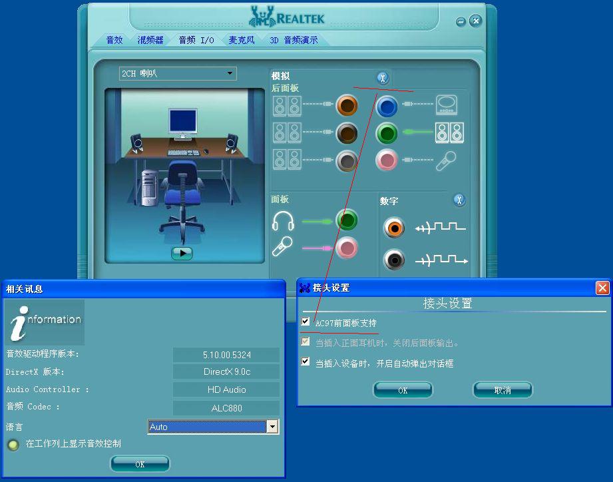Open digital section settings wrench icon
Screen dimensions: 613x482
pos(459,200)
